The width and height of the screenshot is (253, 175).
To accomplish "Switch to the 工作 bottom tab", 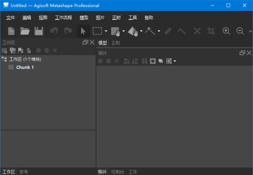I will point(133,171).
